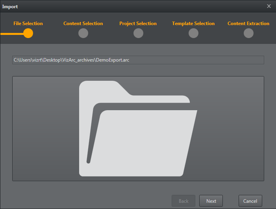The width and height of the screenshot is (276, 209).
Task: Click the grayed-out Back button
Action: pos(183,201)
